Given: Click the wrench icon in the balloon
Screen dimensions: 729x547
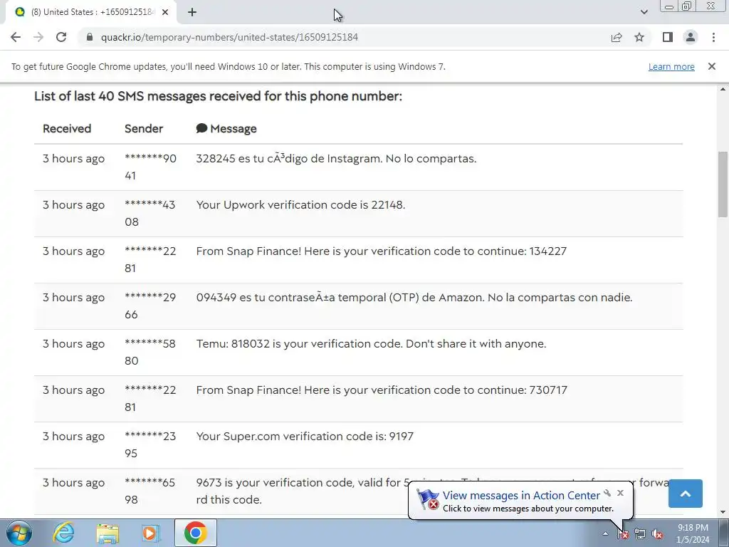Looking at the screenshot, I should (x=607, y=493).
